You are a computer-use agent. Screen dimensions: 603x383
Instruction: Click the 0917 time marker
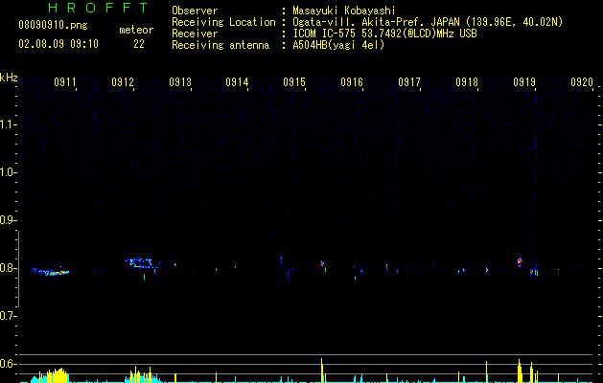point(409,82)
